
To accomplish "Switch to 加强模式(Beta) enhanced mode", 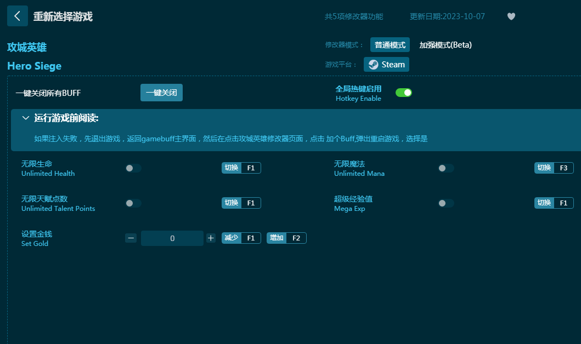I will [445, 45].
